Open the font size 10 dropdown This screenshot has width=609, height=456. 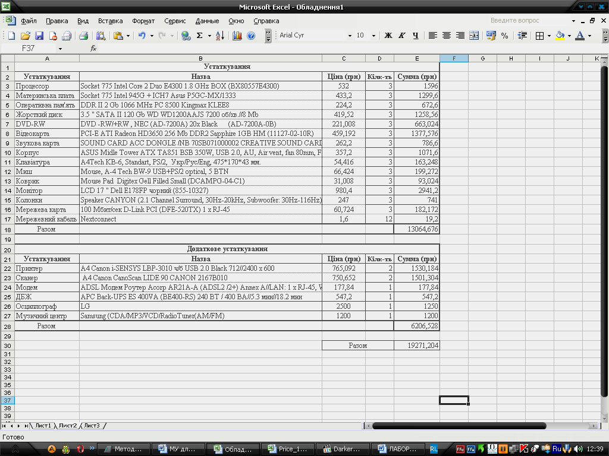373,36
